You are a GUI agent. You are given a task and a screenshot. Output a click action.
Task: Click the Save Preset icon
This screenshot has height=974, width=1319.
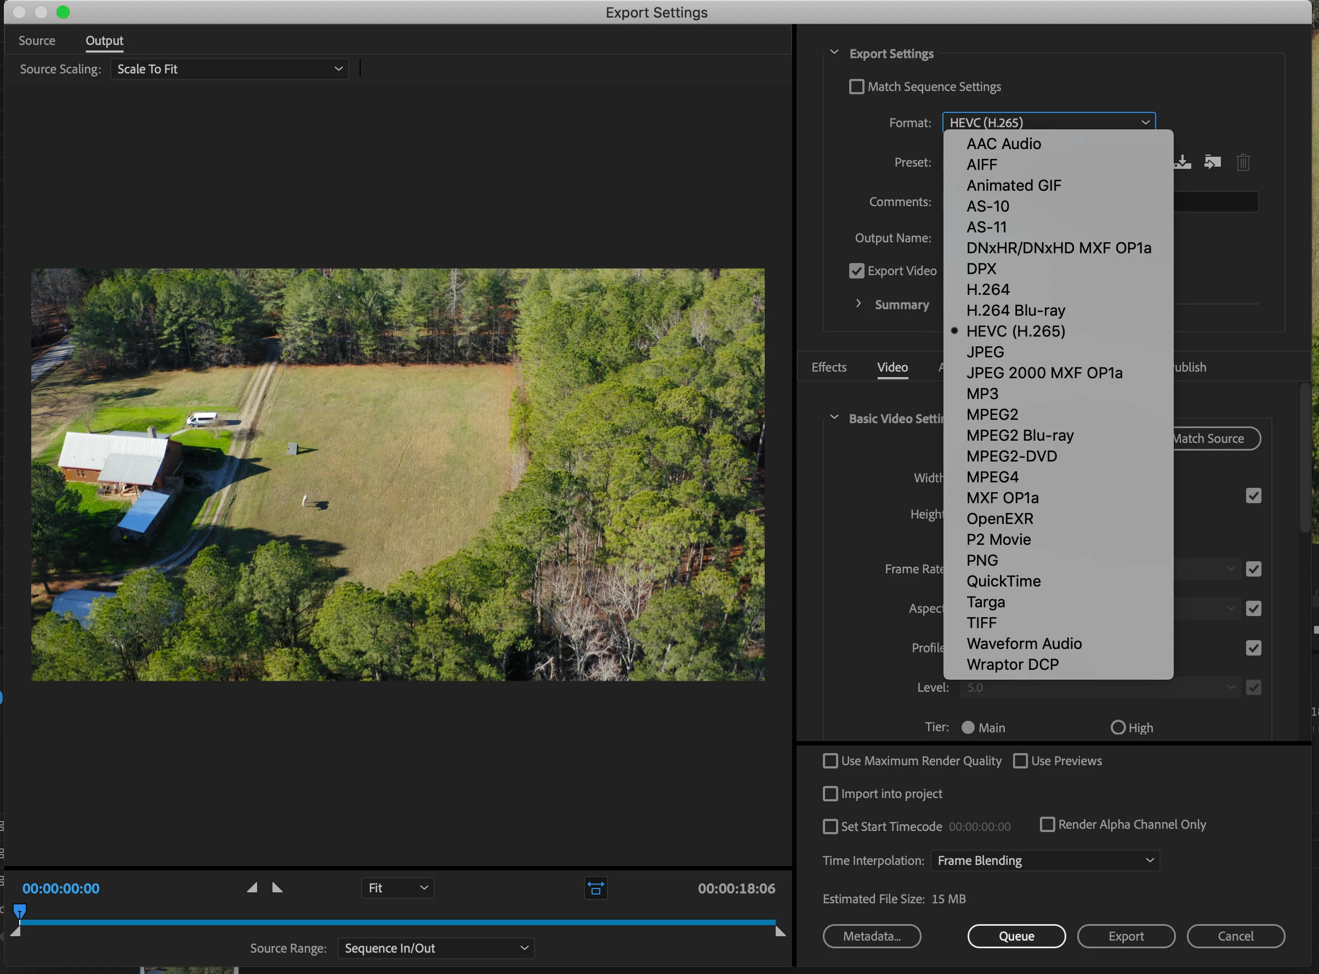click(1183, 162)
